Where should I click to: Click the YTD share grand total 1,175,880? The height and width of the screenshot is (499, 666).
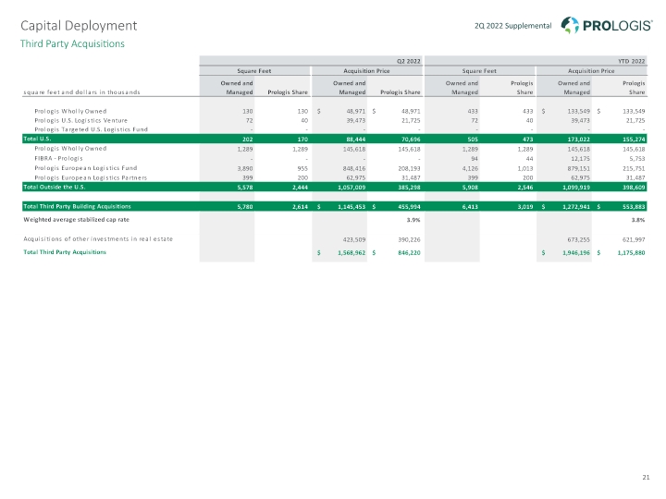pyautogui.click(x=631, y=253)
